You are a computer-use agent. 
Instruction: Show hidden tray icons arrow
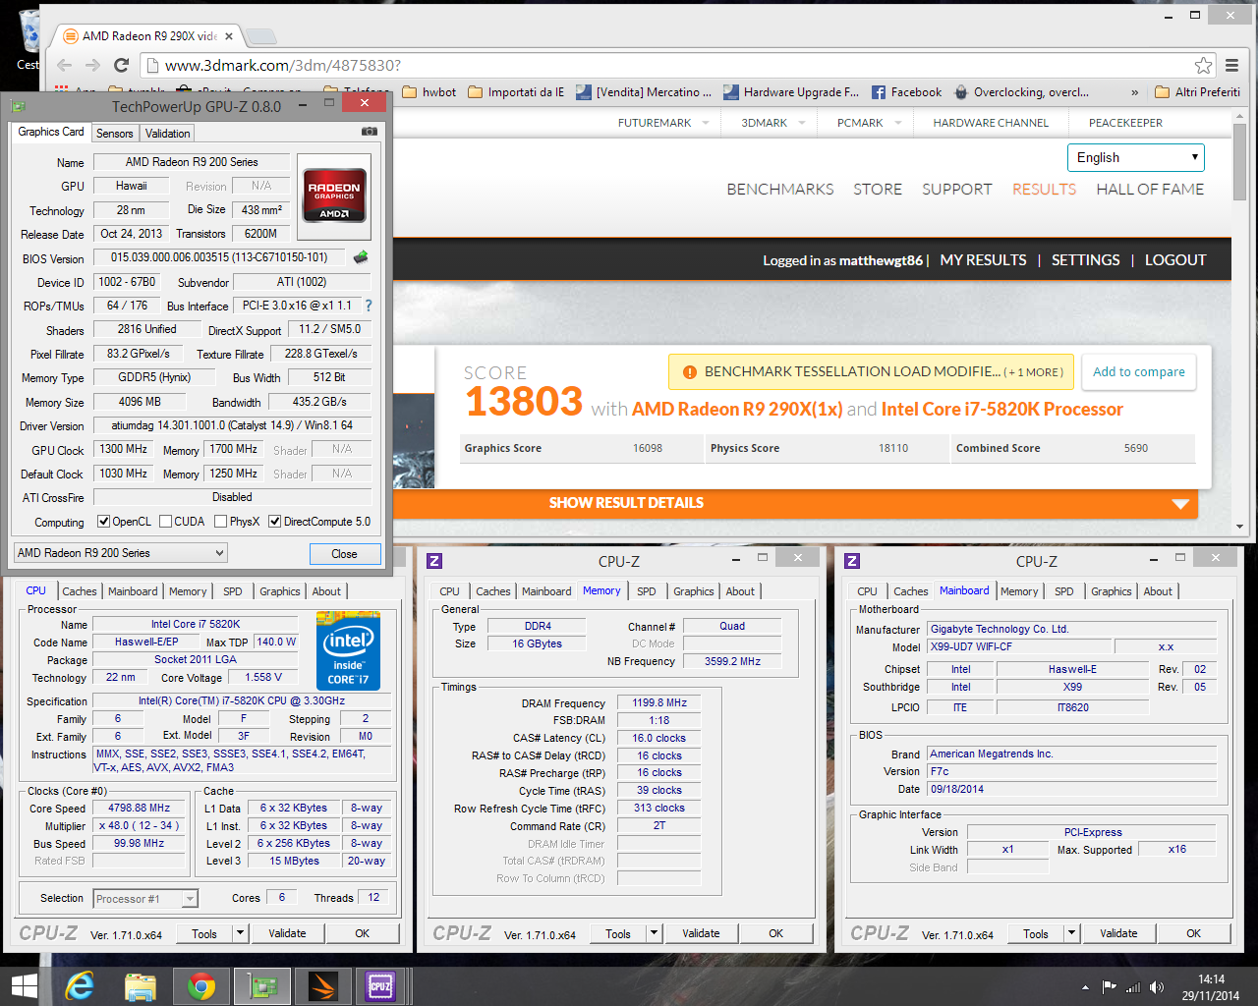coord(1085,986)
